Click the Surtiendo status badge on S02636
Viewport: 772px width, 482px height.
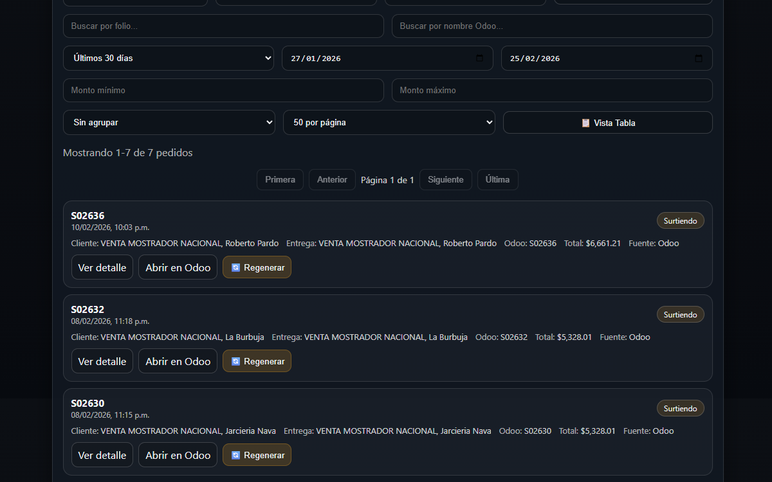680,221
